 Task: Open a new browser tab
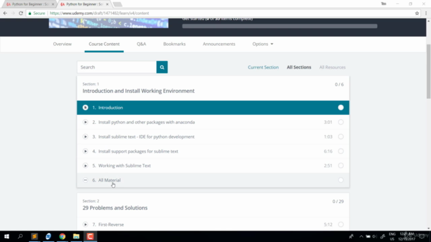[x=117, y=5]
